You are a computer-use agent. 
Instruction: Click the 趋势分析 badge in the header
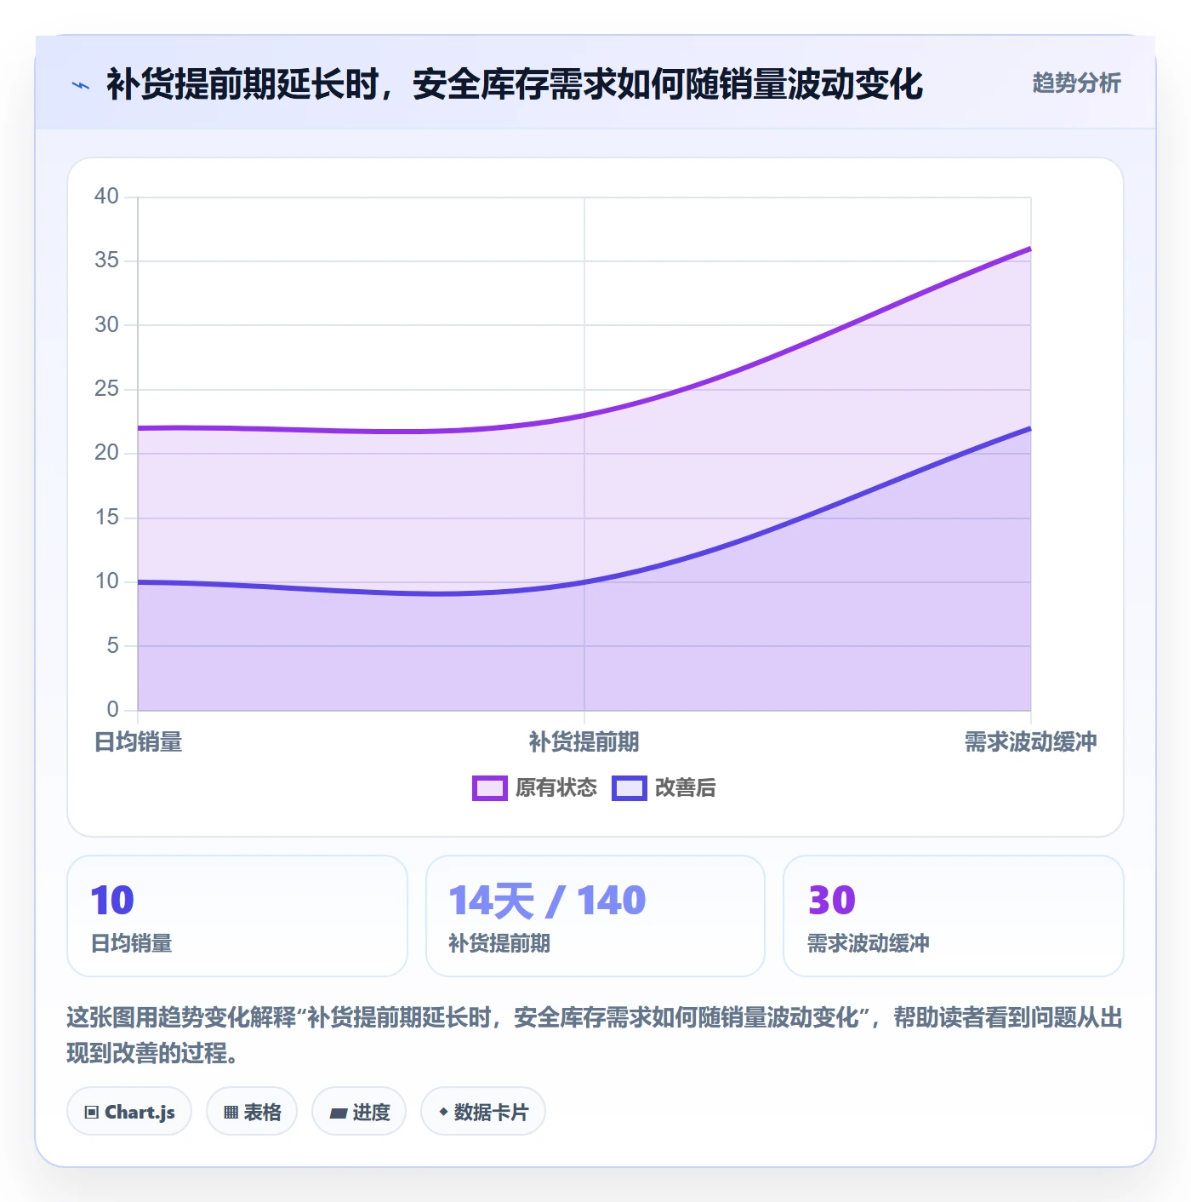[1076, 83]
